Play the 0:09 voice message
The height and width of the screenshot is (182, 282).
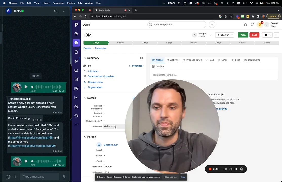coord(26,87)
